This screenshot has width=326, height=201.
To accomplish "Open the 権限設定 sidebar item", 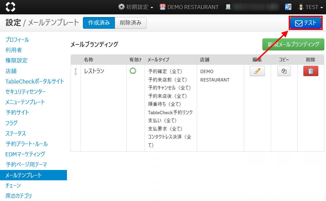I will [x=16, y=60].
